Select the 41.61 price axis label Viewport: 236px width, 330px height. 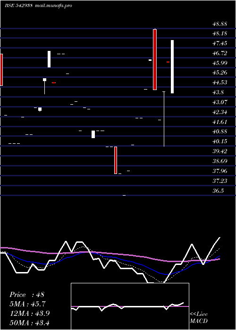(x=220, y=122)
